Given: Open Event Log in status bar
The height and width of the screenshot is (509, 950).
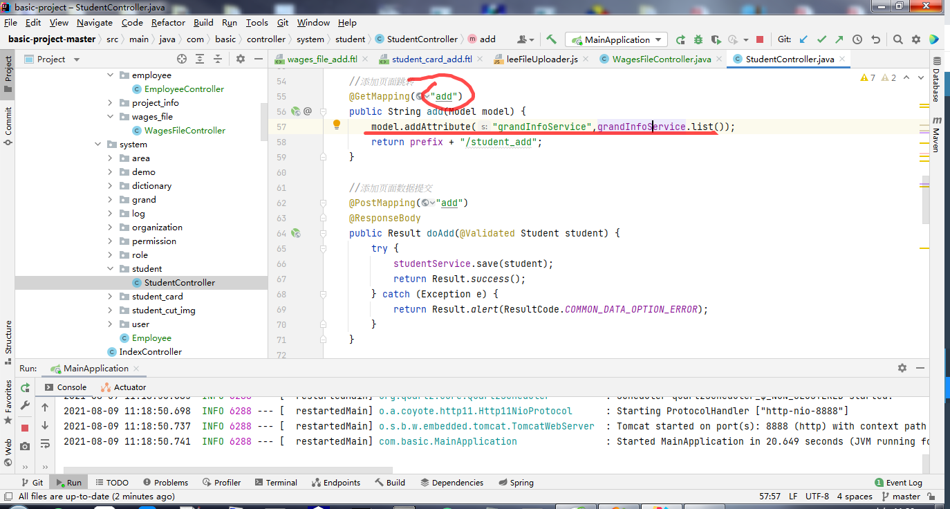Looking at the screenshot, I should [x=898, y=483].
